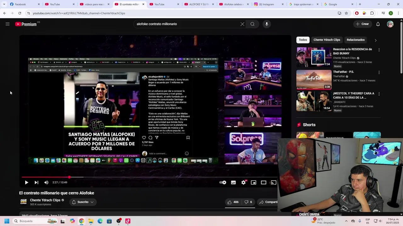Open a new browser tab
Screen dimensions: 403x226
(x=360, y=4)
